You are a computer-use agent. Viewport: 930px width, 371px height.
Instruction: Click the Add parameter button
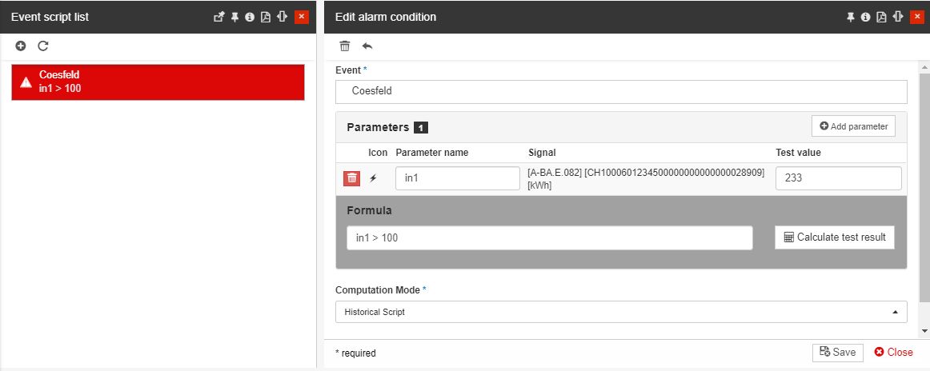click(853, 126)
